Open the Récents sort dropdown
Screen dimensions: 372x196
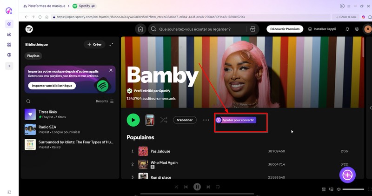pos(105,101)
